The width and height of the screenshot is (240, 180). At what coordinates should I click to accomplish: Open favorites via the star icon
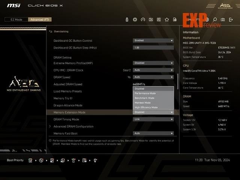[x=166, y=19]
